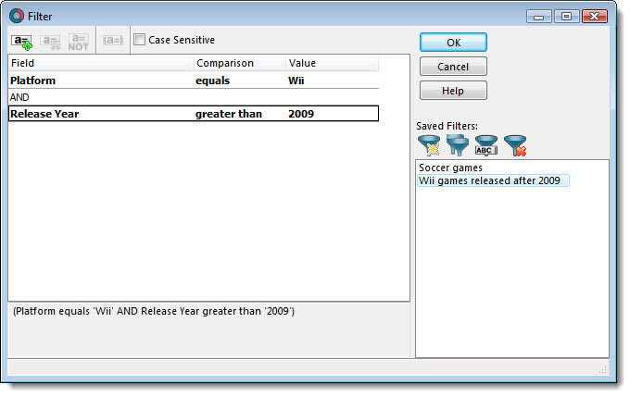The width and height of the screenshot is (630, 397).
Task: Click the 'Wii' value cell
Action: [x=333, y=81]
